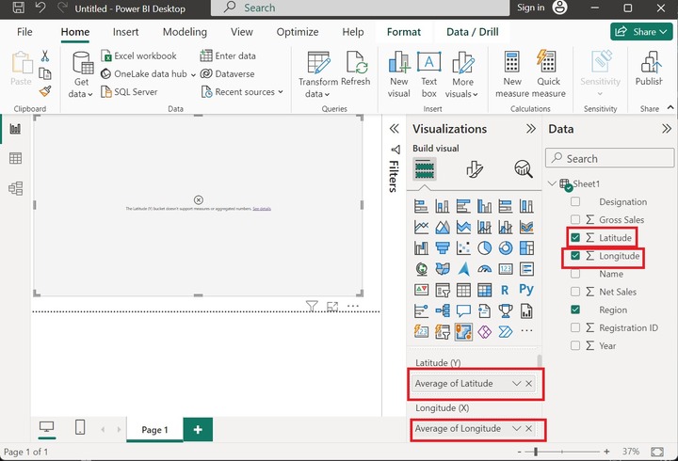Image resolution: width=678 pixels, height=461 pixels.
Task: Click the Excel workbook button
Action: [138, 56]
